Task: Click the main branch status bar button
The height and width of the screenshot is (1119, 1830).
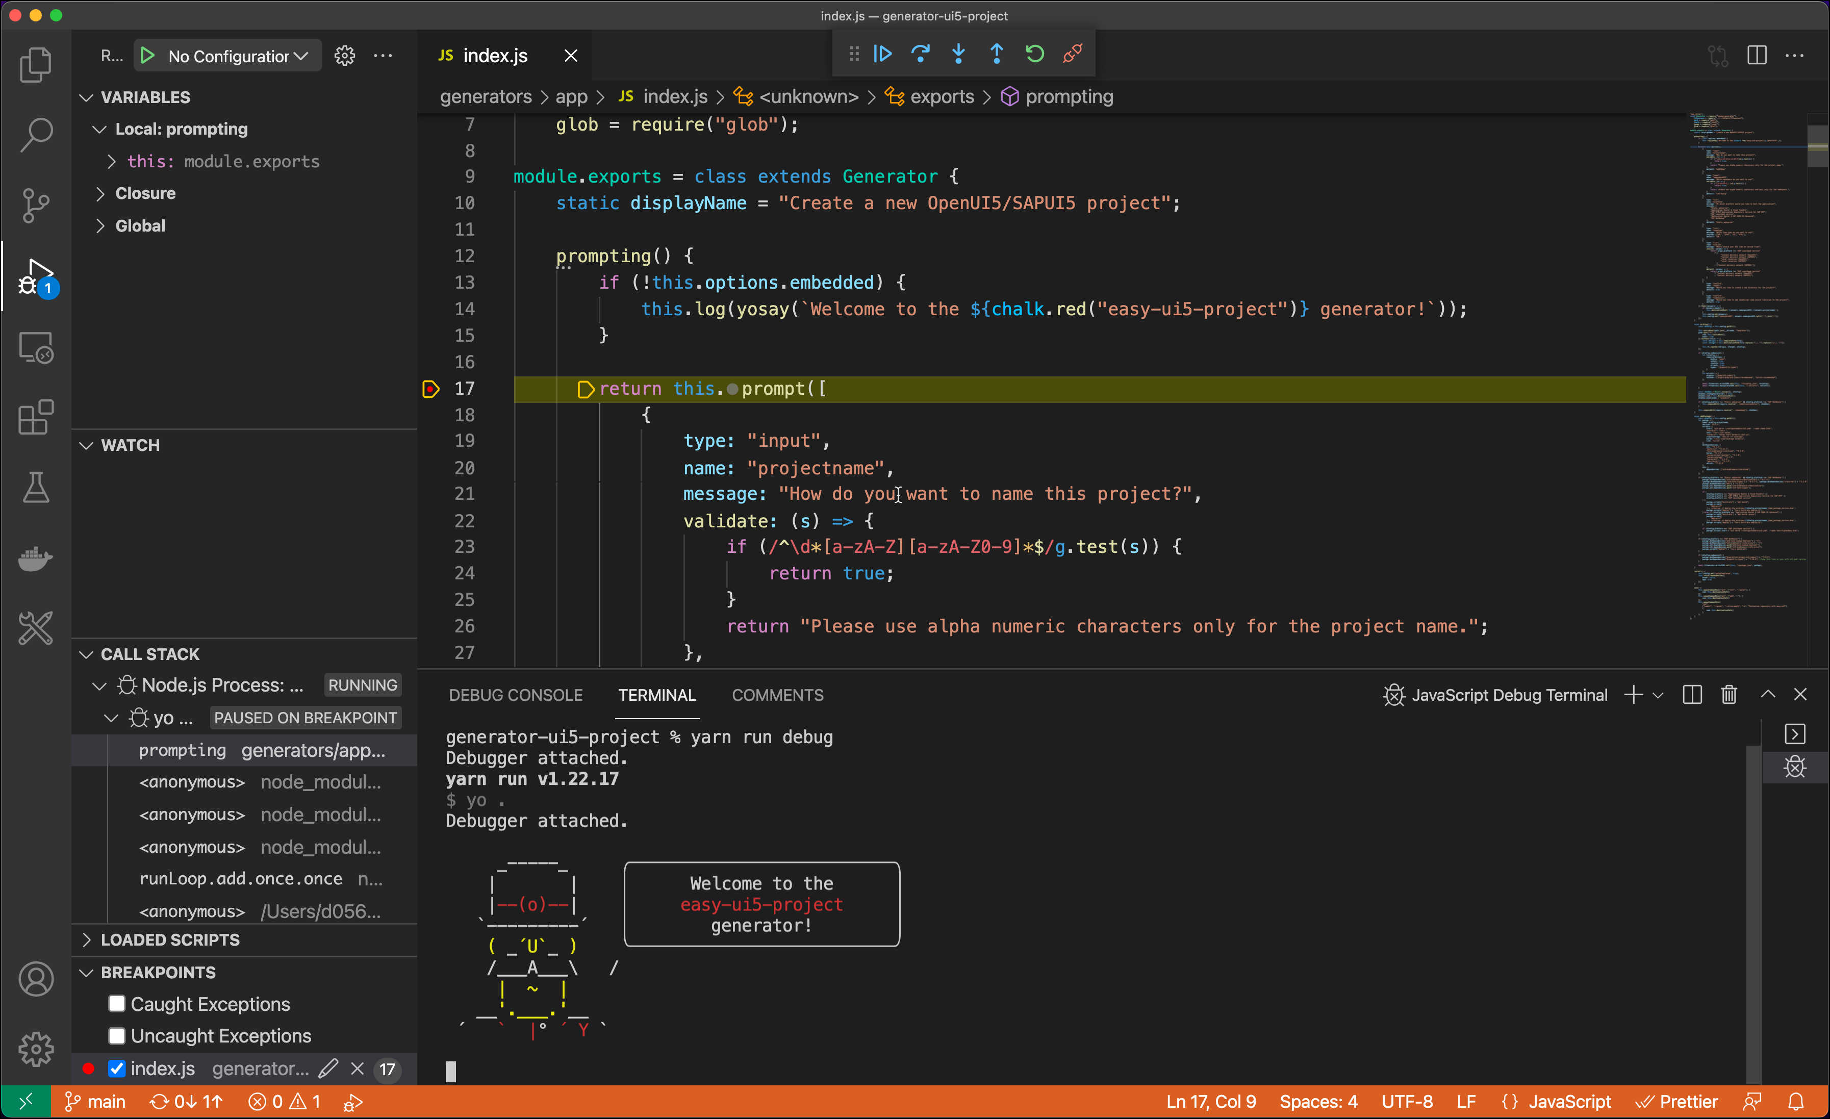Action: tap(95, 1102)
